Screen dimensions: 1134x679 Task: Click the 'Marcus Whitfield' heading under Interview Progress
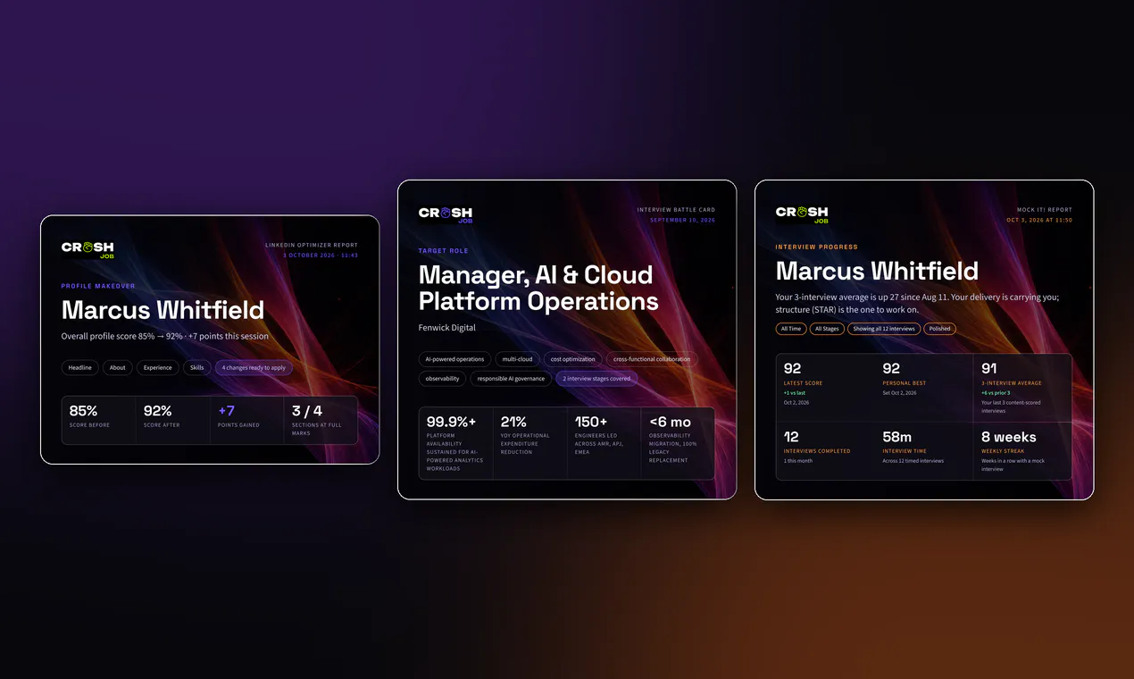(877, 271)
